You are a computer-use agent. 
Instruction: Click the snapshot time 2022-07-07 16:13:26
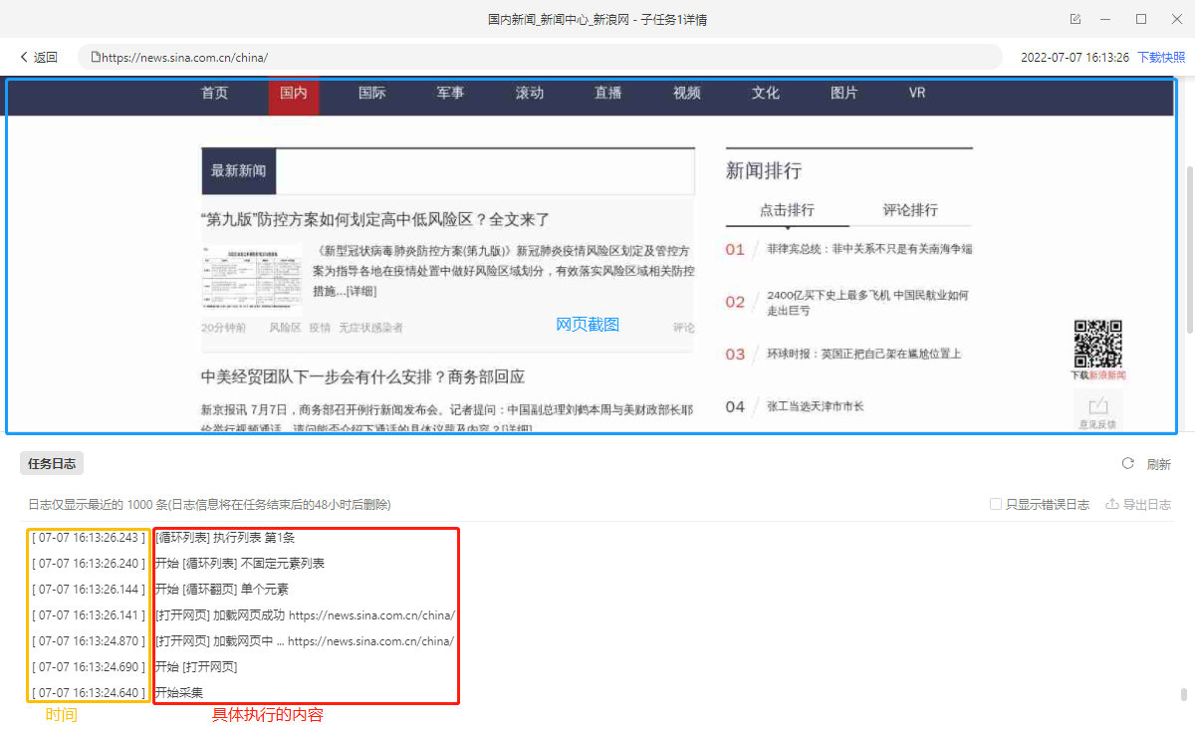[x=1075, y=57]
